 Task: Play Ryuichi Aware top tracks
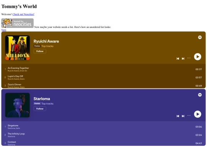coord(197,57)
